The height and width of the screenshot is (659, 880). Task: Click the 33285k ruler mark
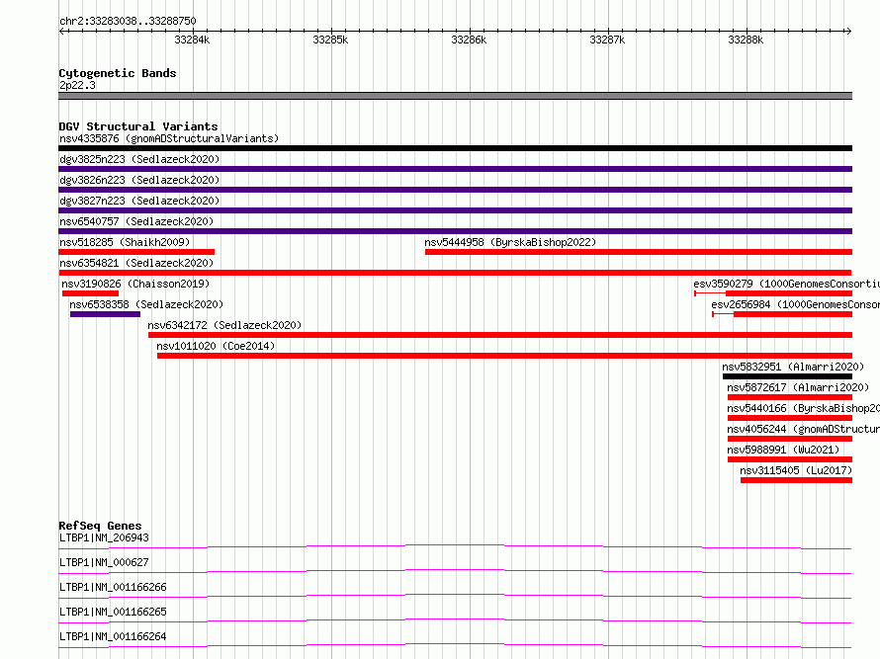pyautogui.click(x=330, y=40)
